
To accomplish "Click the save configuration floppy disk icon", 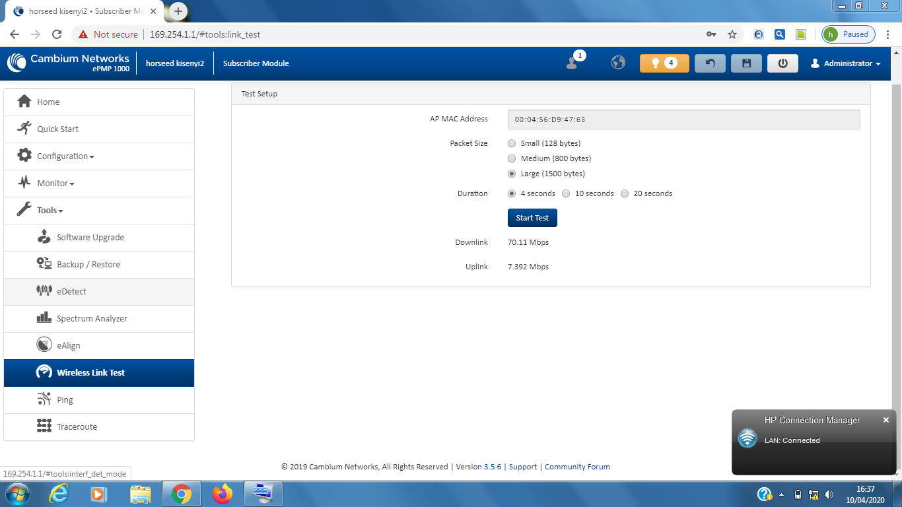I will point(746,63).
